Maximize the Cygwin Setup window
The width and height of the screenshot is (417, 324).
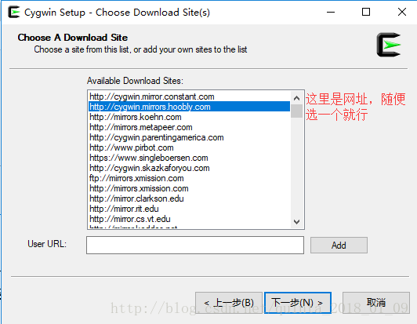(x=366, y=13)
